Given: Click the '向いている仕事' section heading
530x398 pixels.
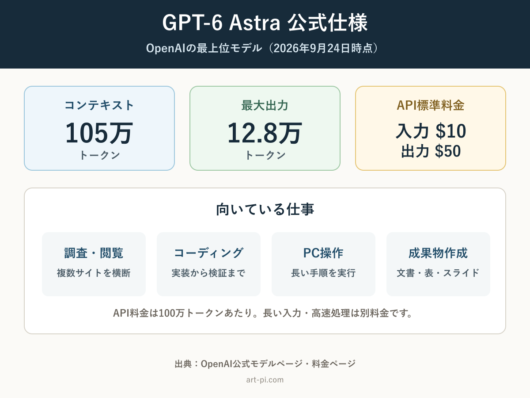Looking at the screenshot, I should coord(265,209).
